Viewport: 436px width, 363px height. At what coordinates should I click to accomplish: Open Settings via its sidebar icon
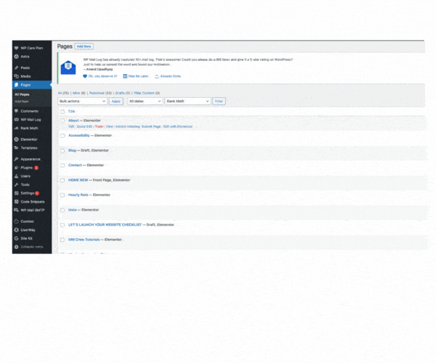(x=16, y=193)
